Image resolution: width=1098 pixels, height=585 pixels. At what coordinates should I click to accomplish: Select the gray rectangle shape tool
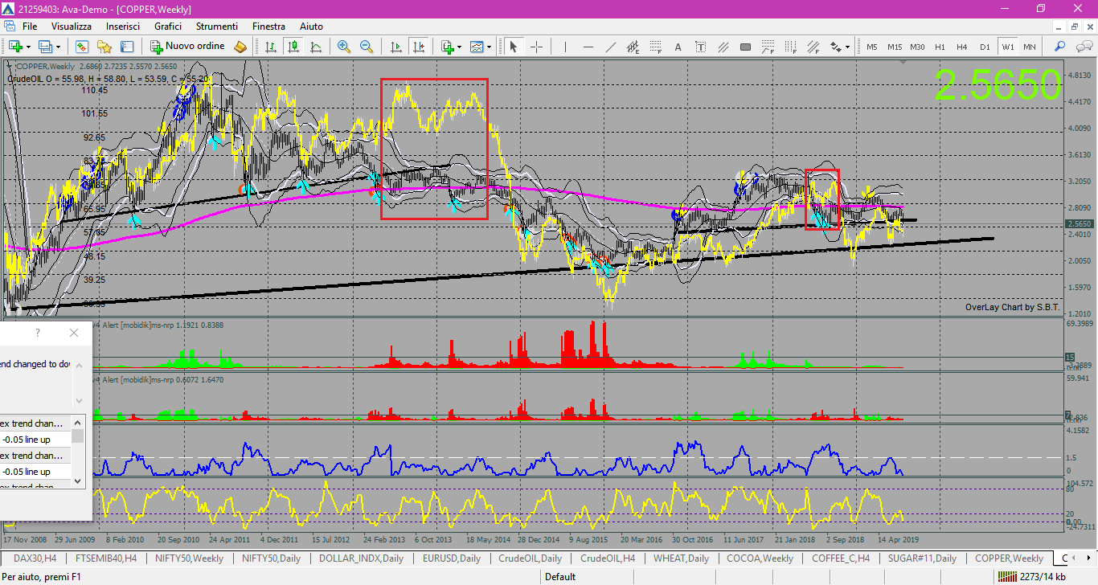(x=746, y=47)
